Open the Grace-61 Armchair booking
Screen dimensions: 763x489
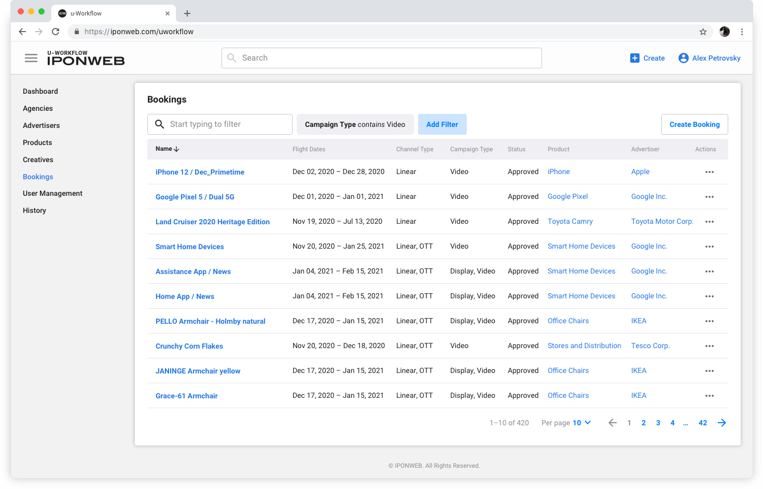[187, 396]
